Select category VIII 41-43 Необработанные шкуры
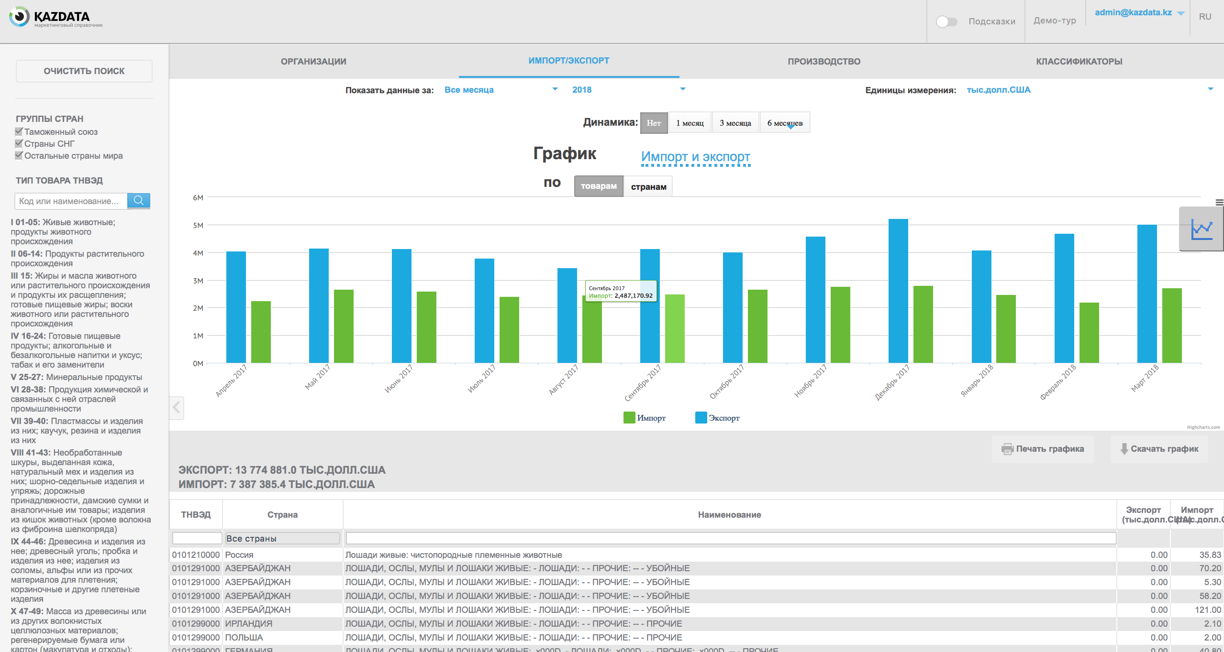The image size is (1224, 652). (81, 491)
